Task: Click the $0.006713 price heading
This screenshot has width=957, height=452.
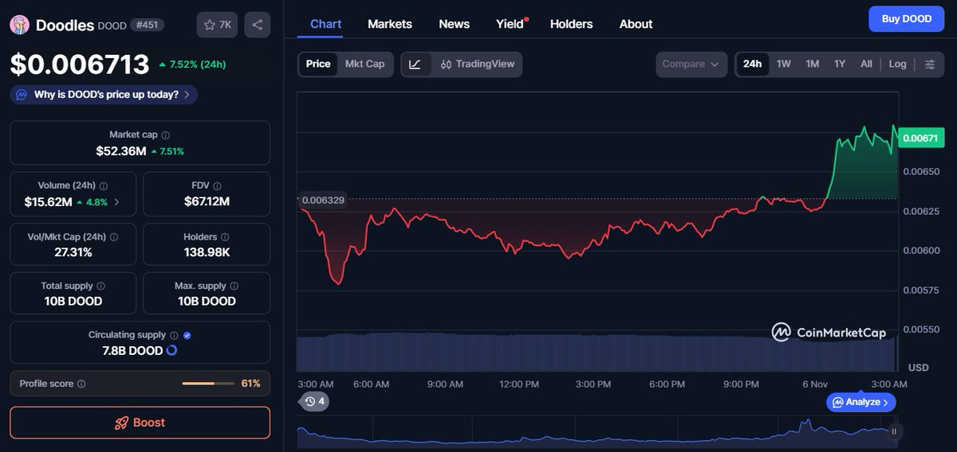Action: click(x=80, y=64)
